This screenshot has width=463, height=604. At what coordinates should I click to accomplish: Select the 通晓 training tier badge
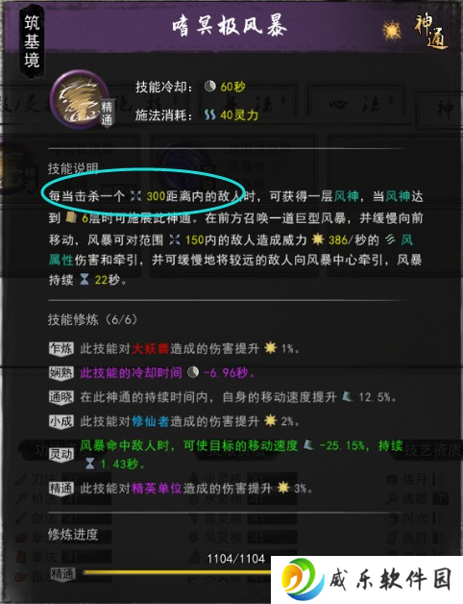coord(61,397)
